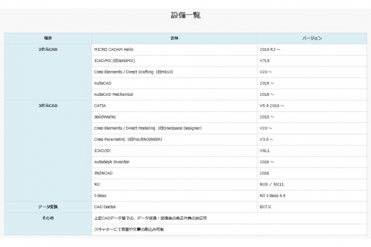
Task: Select the 3次元CAD category cell
Action: [x=48, y=151]
